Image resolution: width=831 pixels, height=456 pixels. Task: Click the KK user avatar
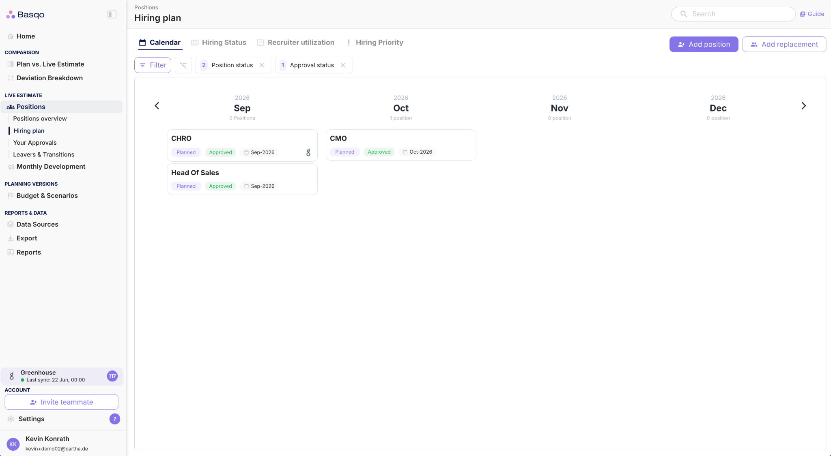tap(13, 444)
